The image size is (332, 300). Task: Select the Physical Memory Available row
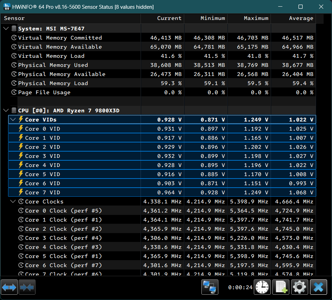(x=163, y=74)
